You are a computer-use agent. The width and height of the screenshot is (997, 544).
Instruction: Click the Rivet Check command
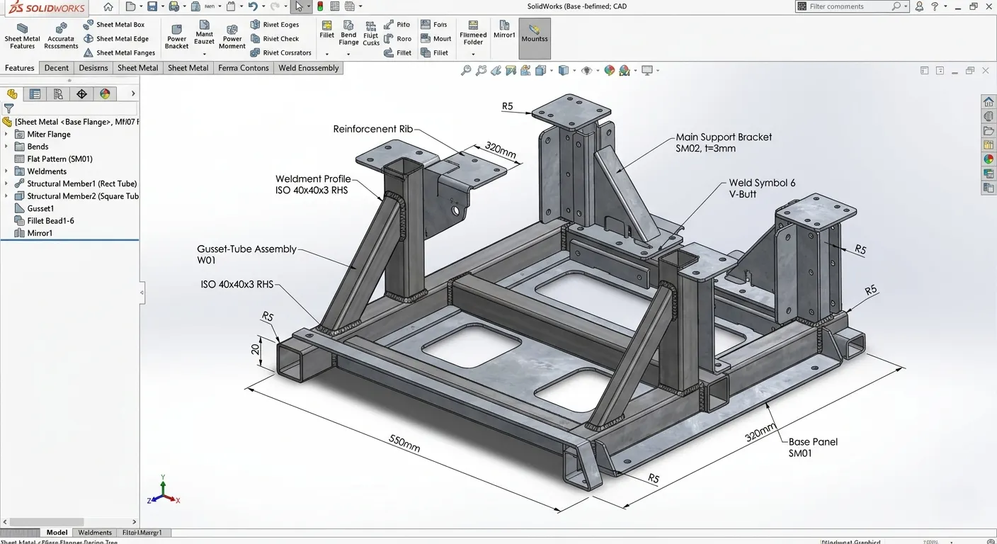[x=275, y=39]
